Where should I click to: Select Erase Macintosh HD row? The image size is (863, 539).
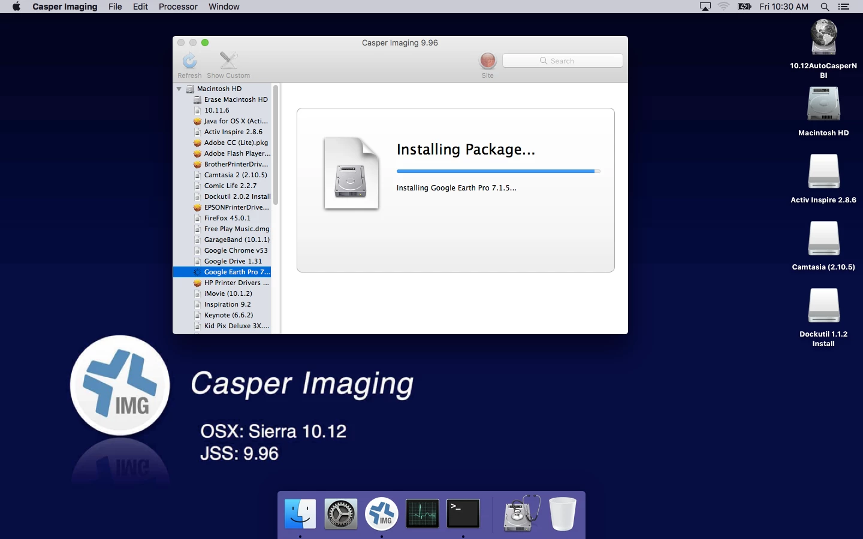222,99
